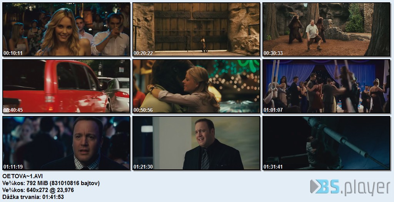Click the bears scene thumbnail at 00:30:33
The image size is (394, 202).
click(326, 29)
